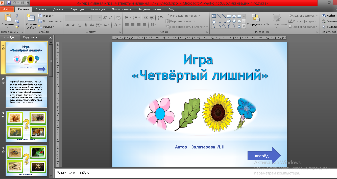This screenshot has width=337, height=179.
Task: Open the Структура pane tab
Action: (x=30, y=37)
